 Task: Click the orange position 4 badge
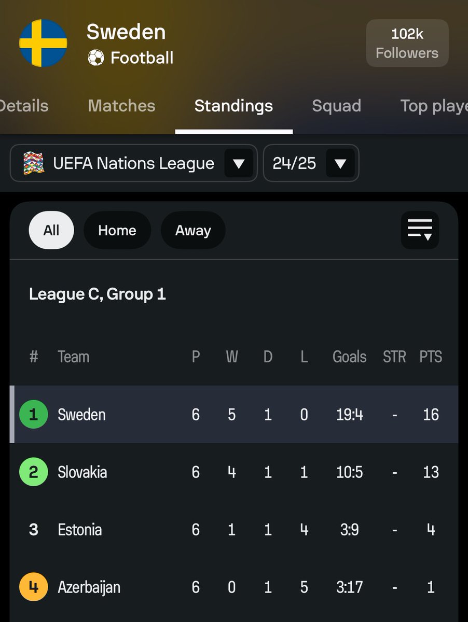tap(34, 587)
